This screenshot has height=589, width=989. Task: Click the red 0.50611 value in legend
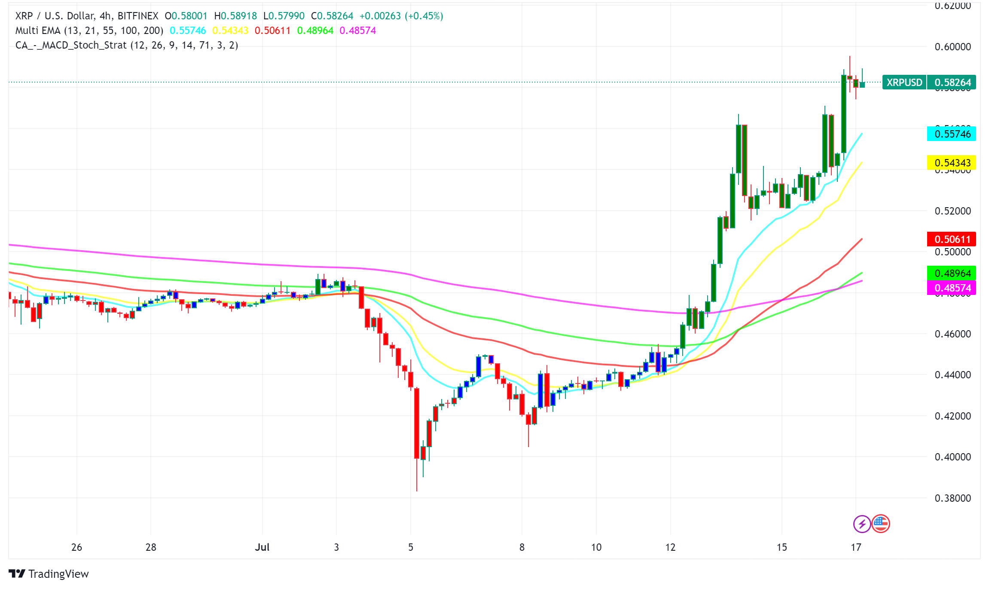tap(272, 31)
